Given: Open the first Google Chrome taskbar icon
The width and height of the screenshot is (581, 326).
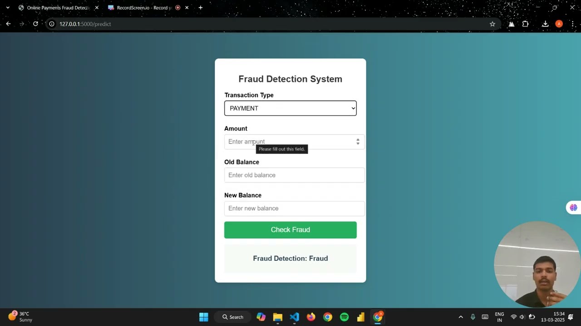Looking at the screenshot, I should [x=327, y=317].
